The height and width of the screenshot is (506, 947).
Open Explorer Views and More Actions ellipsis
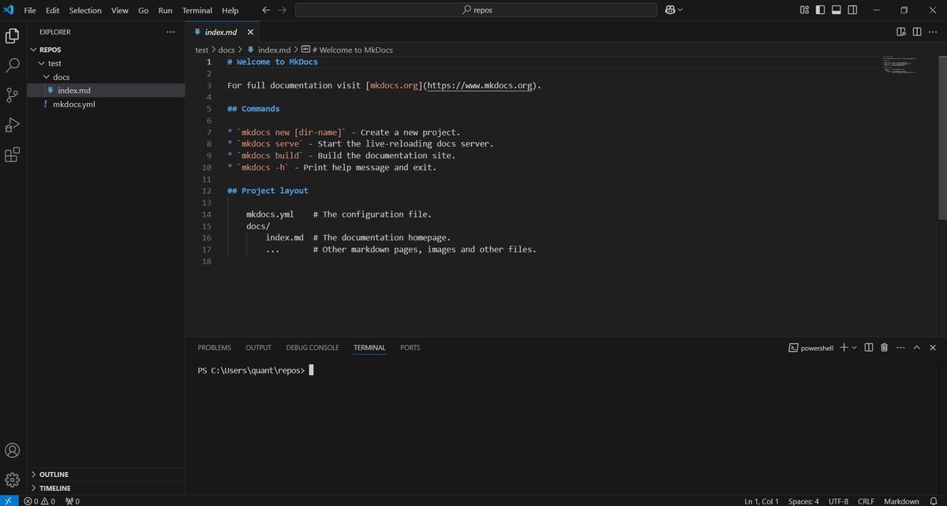[x=171, y=32]
